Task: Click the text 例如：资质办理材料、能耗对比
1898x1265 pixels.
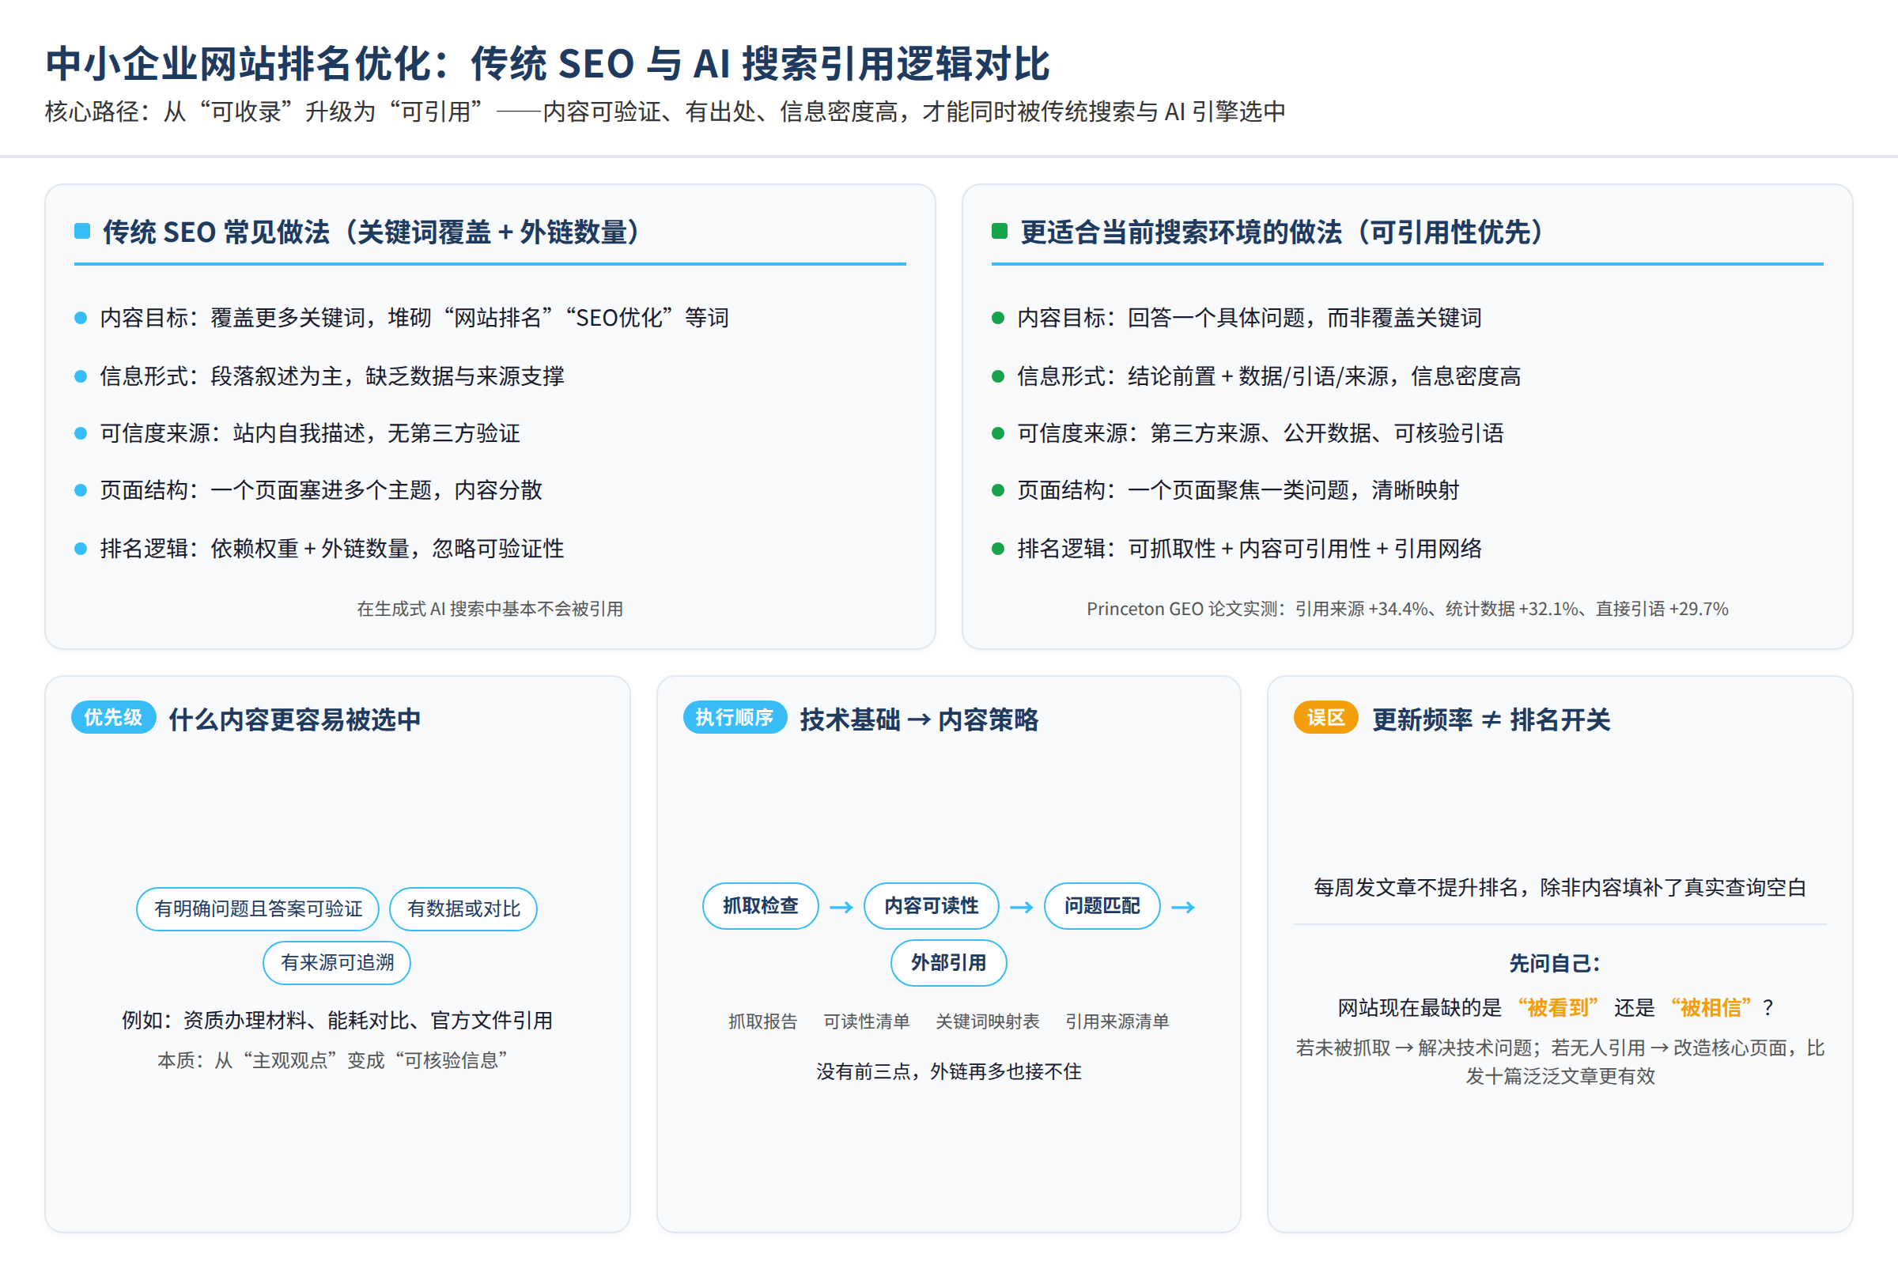Action: 338,1021
